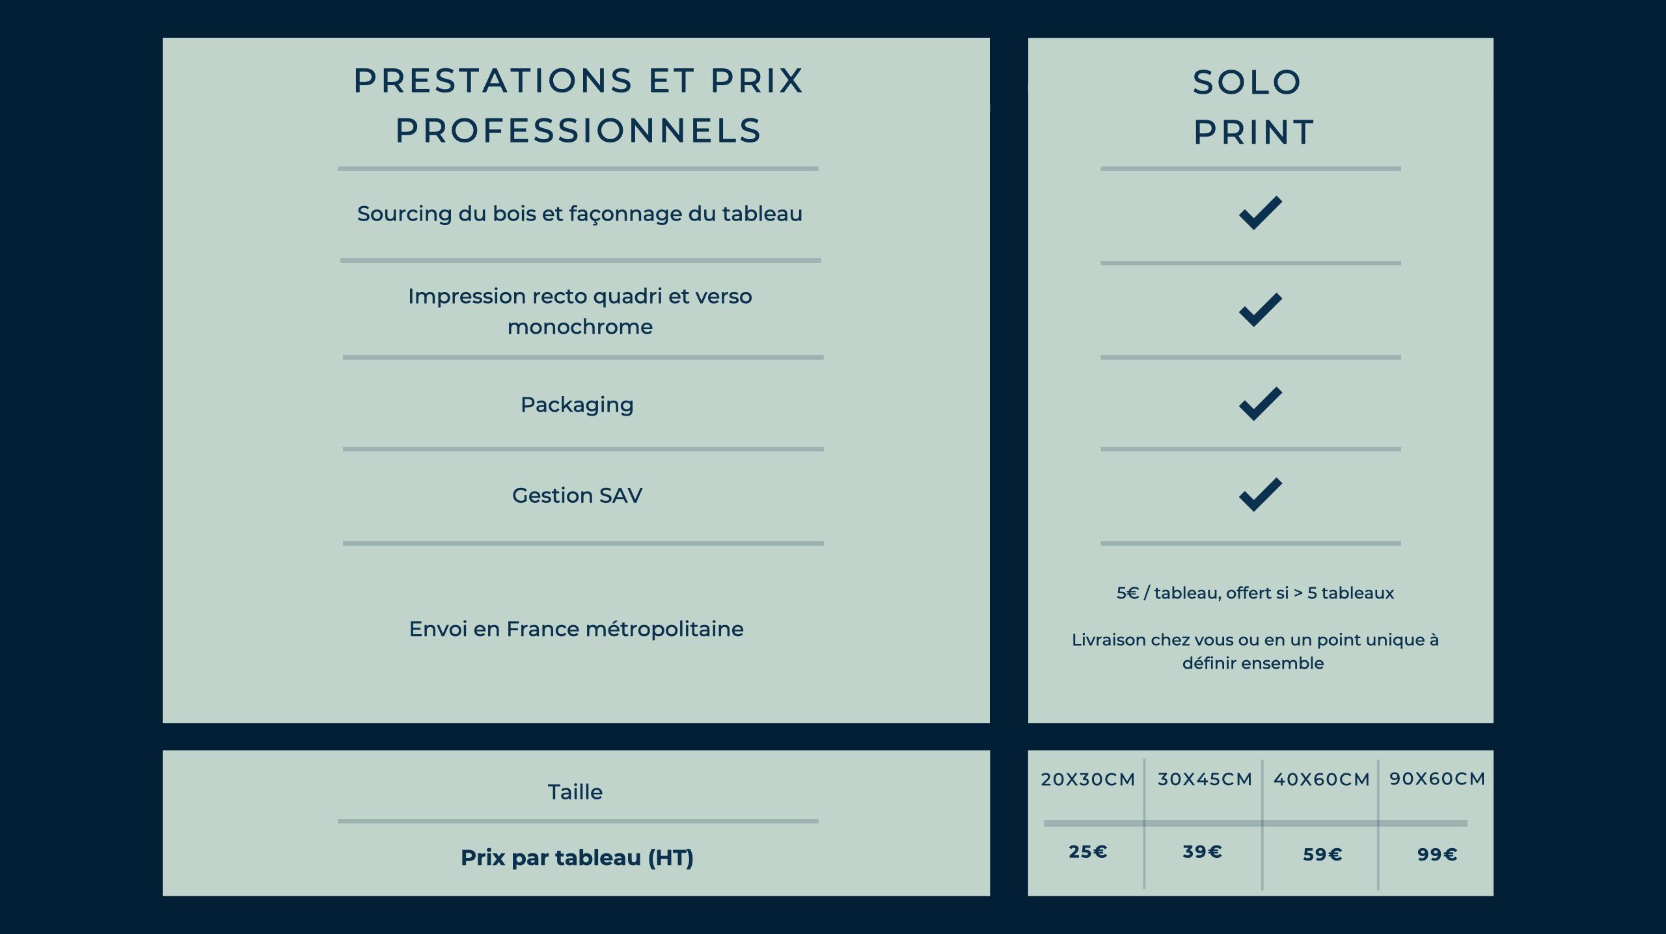
Task: Click the 39€ price
Action: [x=1202, y=851]
